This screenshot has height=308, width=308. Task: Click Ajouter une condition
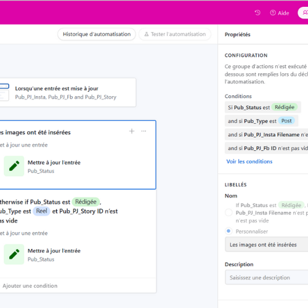point(30,286)
